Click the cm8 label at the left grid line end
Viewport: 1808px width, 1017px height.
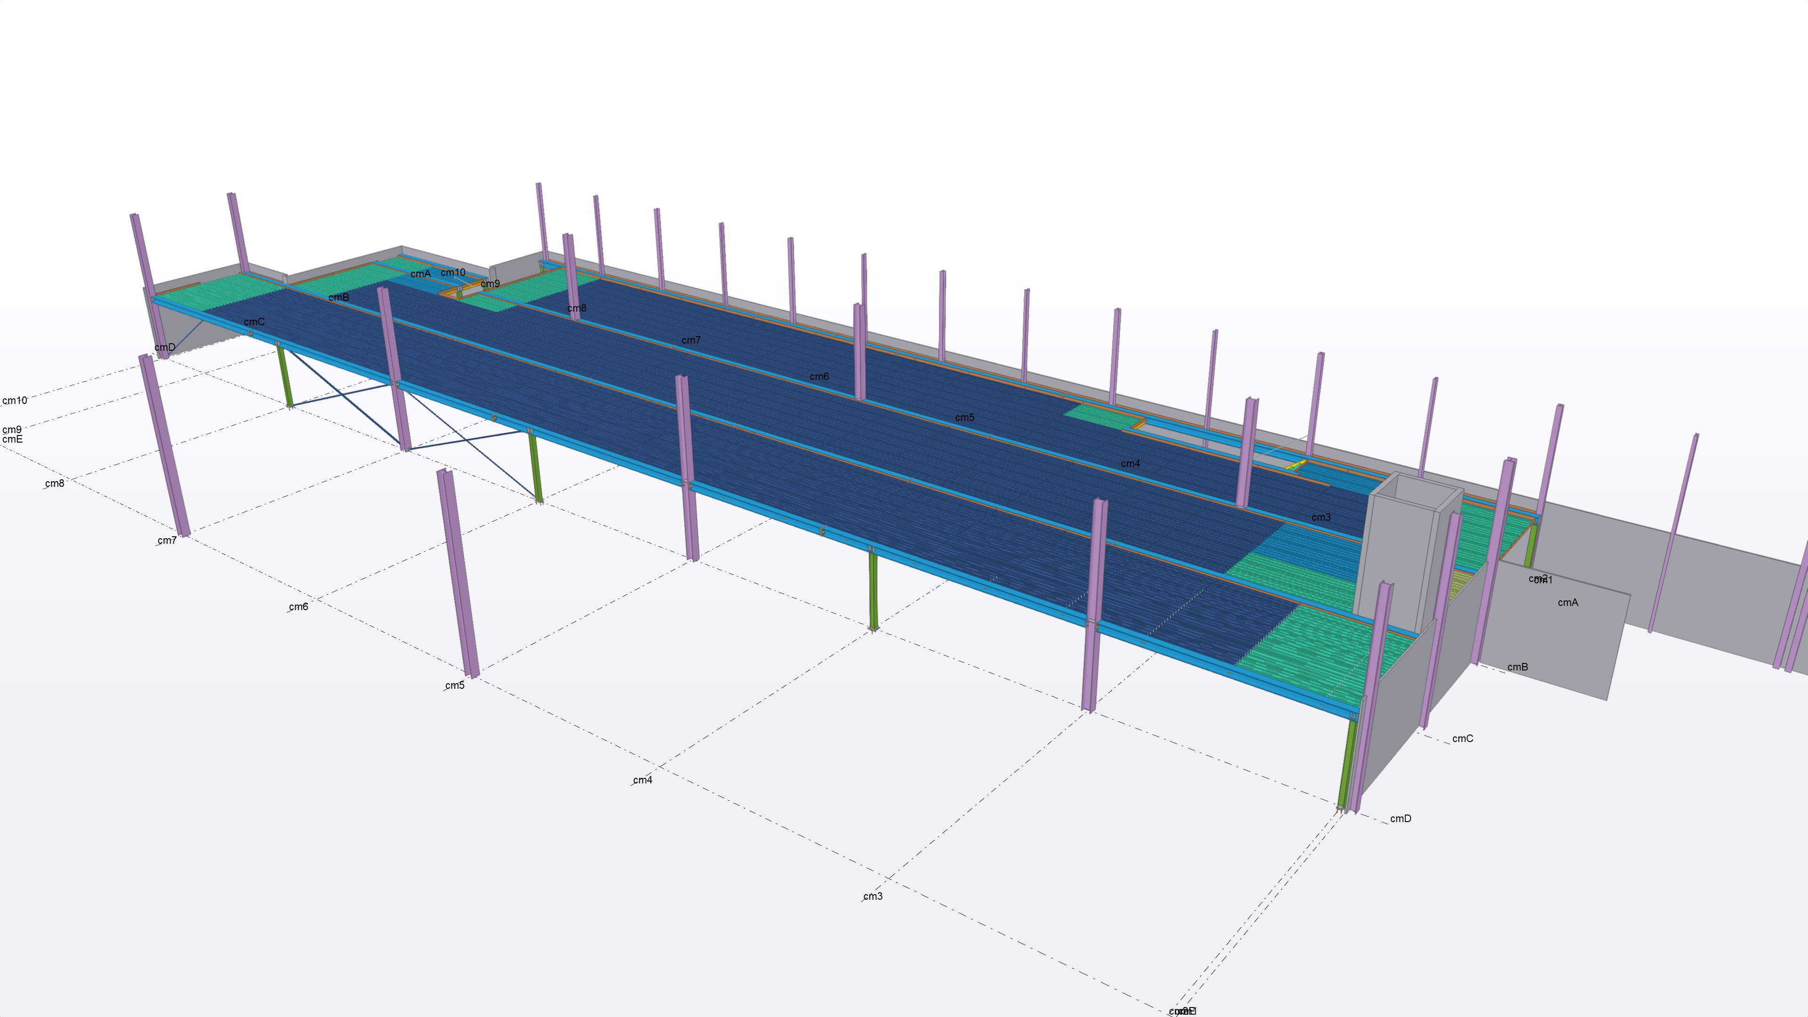[54, 484]
